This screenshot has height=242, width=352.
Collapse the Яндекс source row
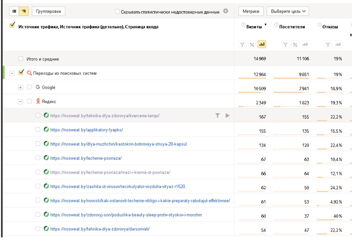20,102
